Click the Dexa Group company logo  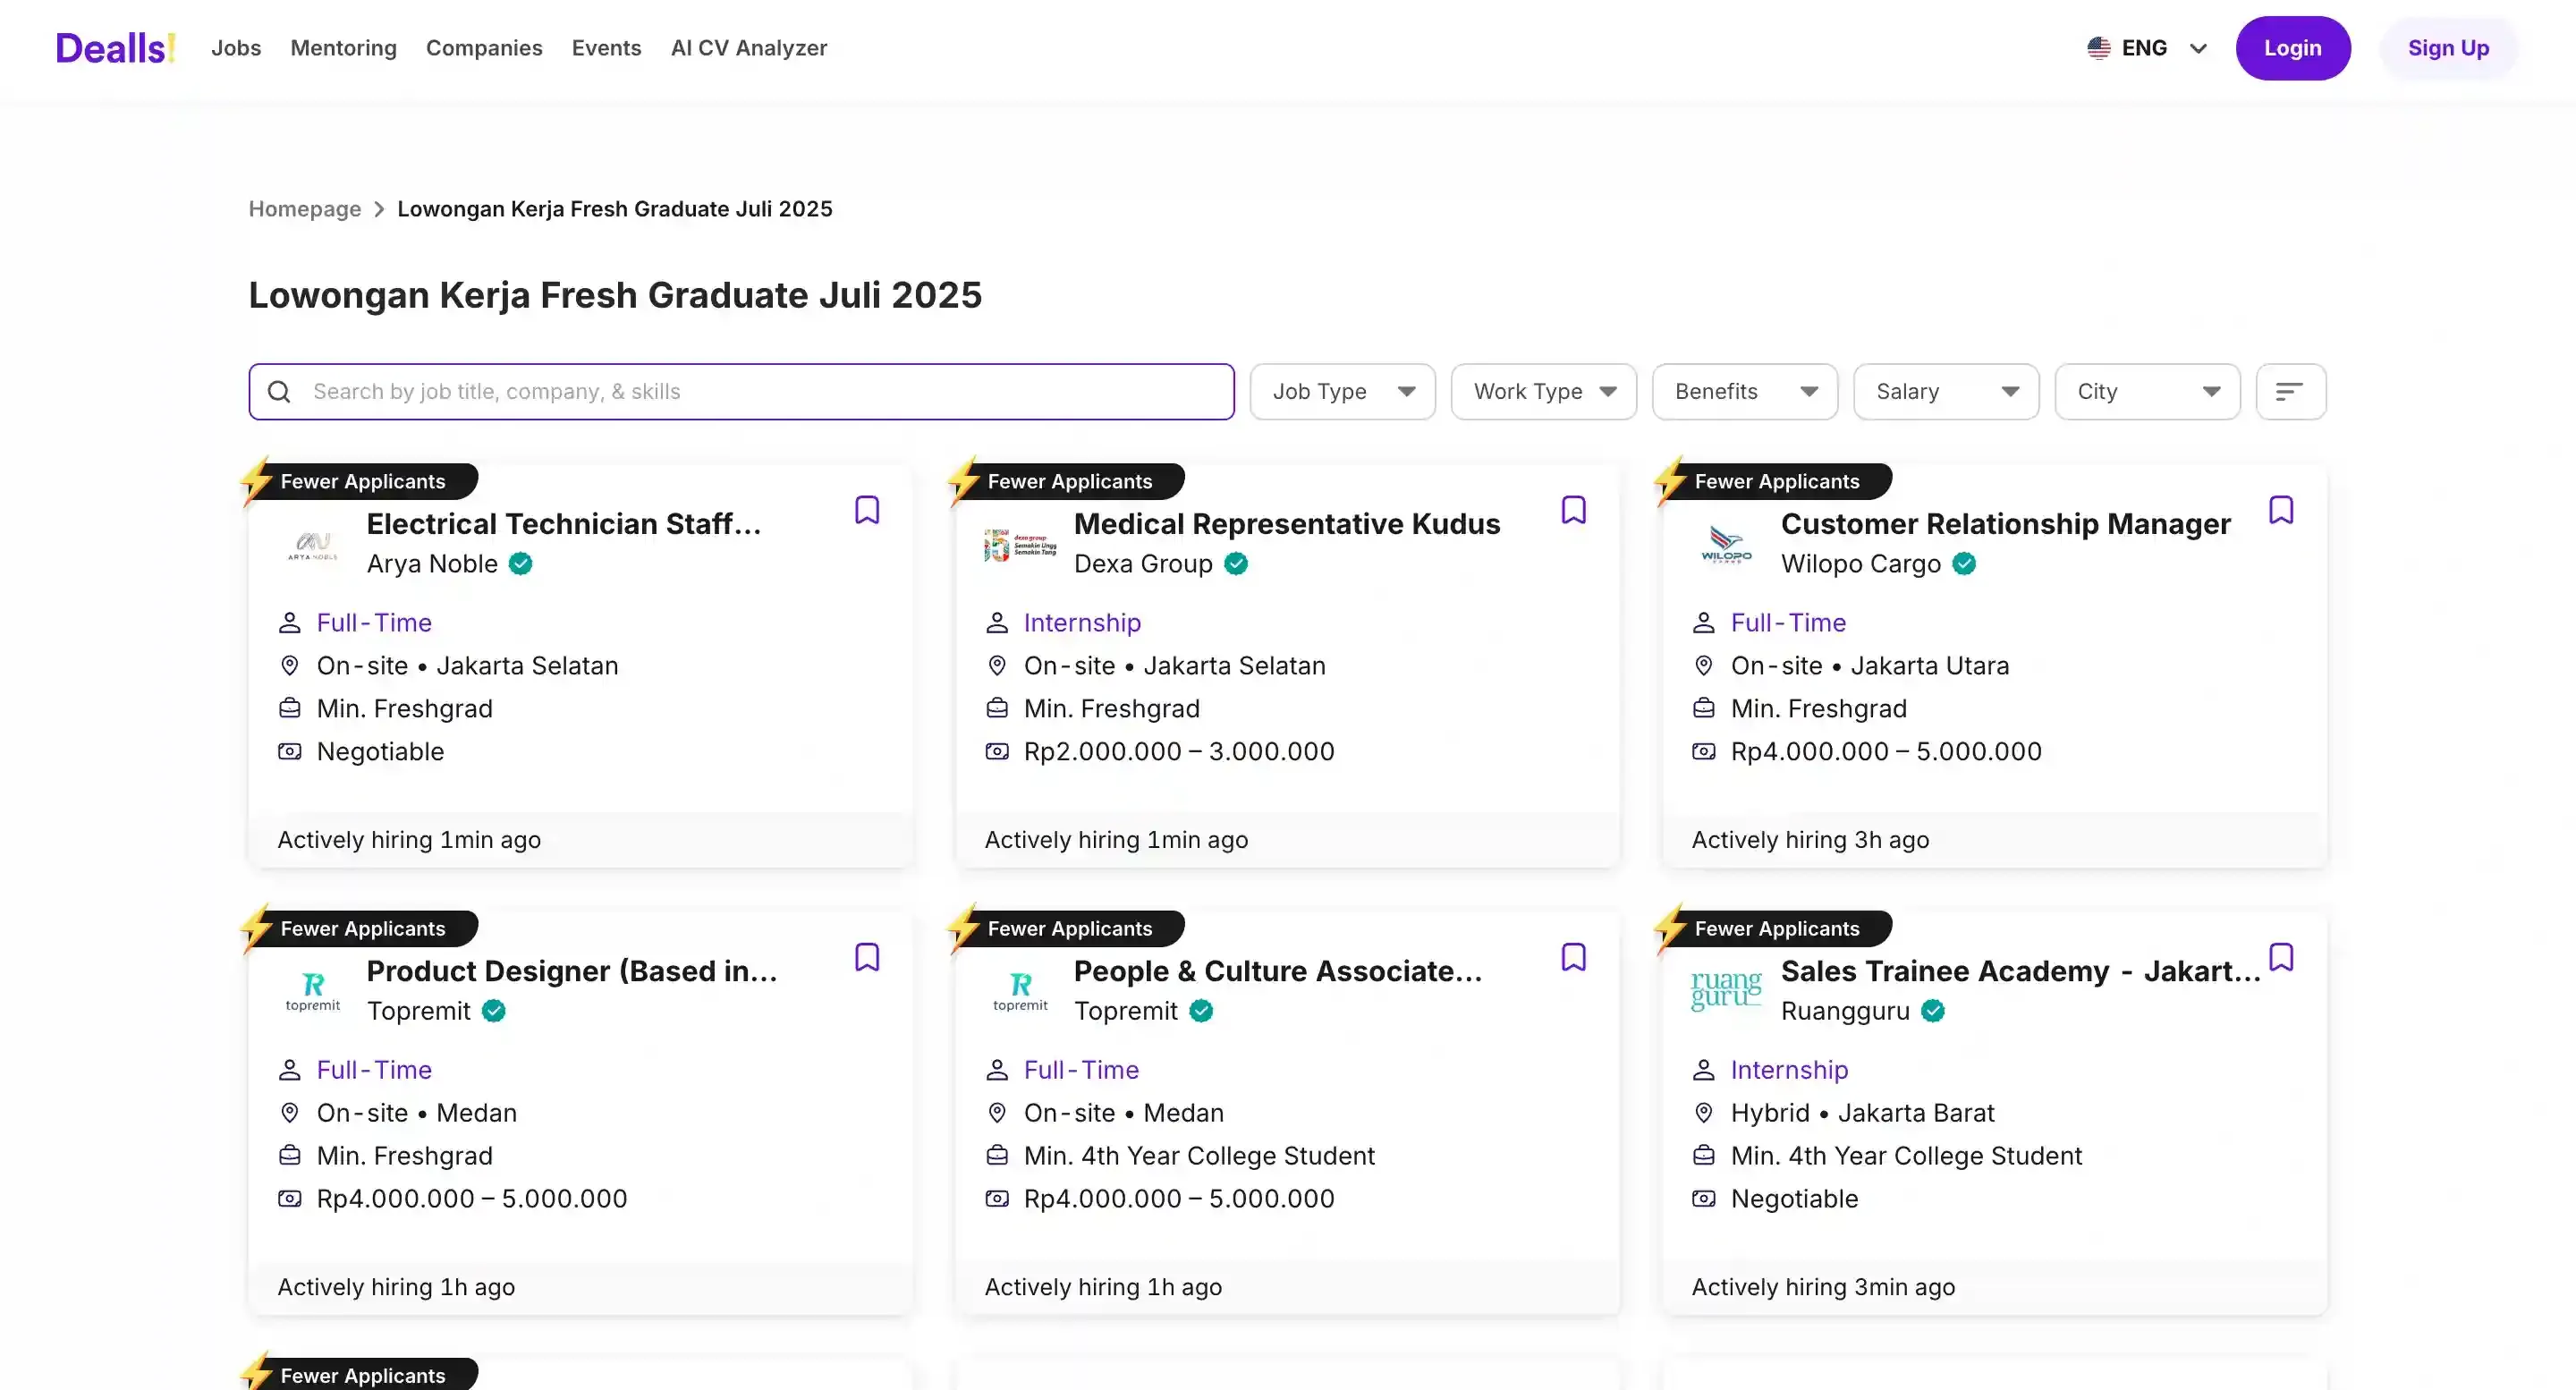[x=1020, y=545]
